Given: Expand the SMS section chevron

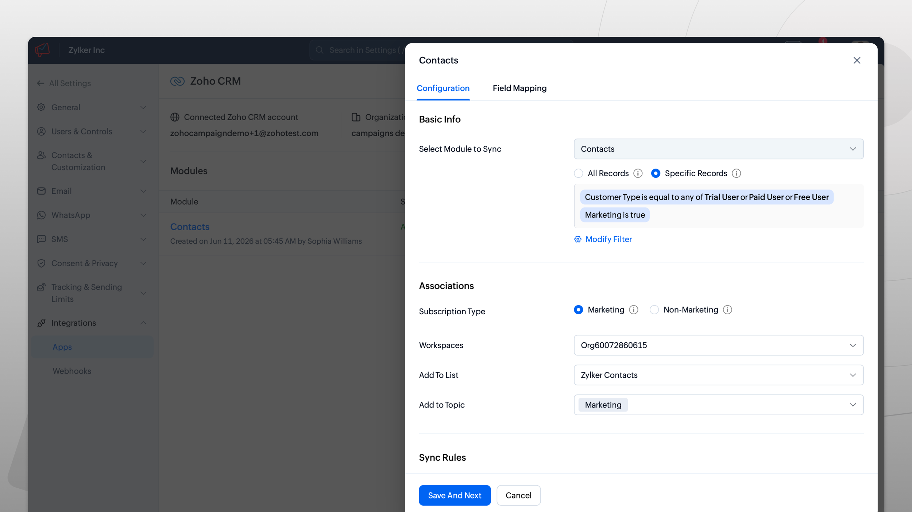Looking at the screenshot, I should click(143, 239).
